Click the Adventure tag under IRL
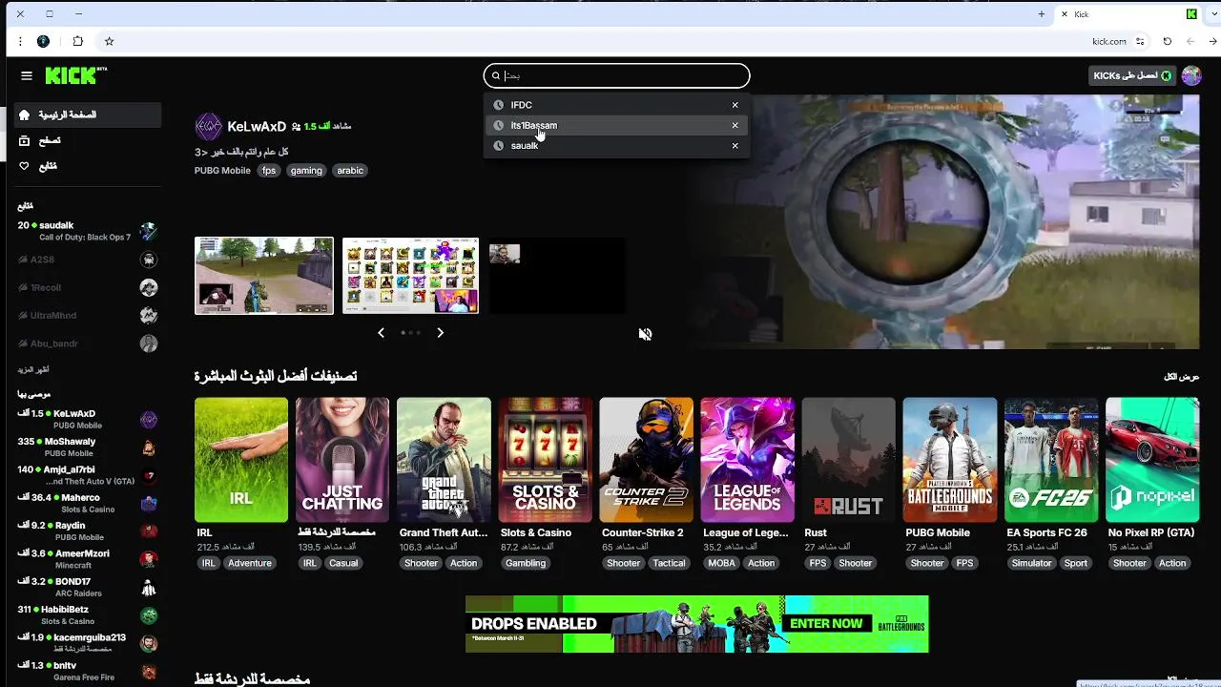1221x687 pixels. tap(250, 563)
